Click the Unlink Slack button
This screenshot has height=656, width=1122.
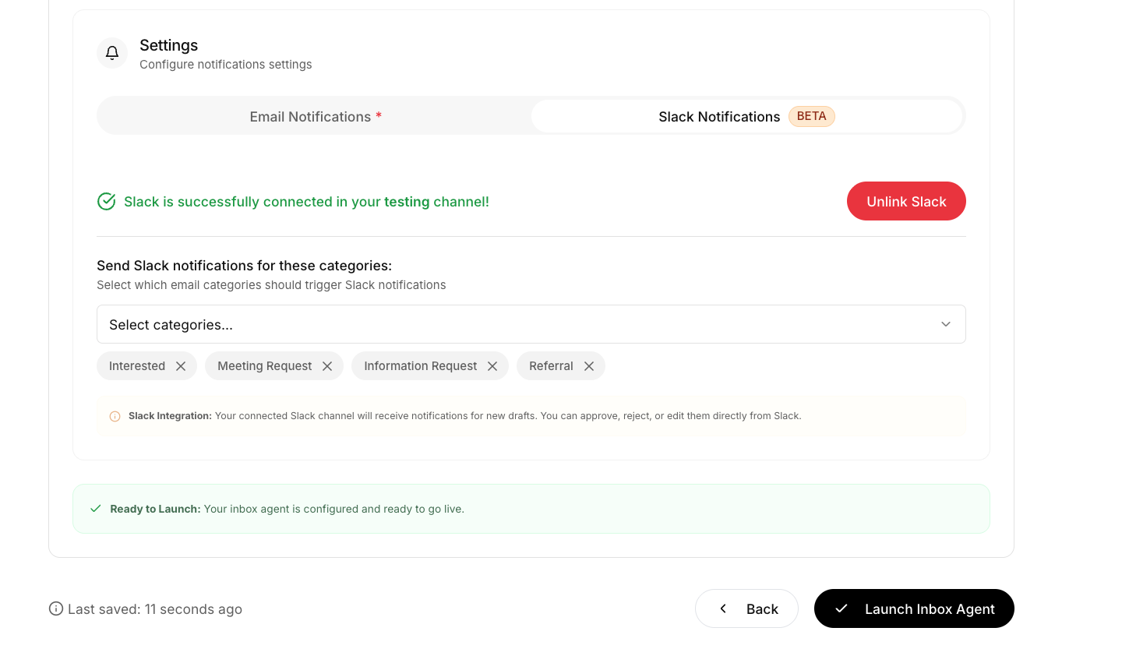click(906, 201)
